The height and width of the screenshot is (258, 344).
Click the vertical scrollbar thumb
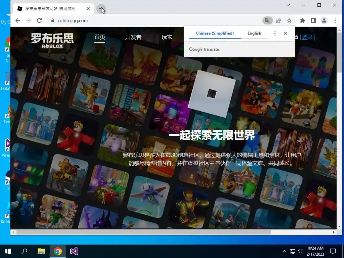coord(339,52)
